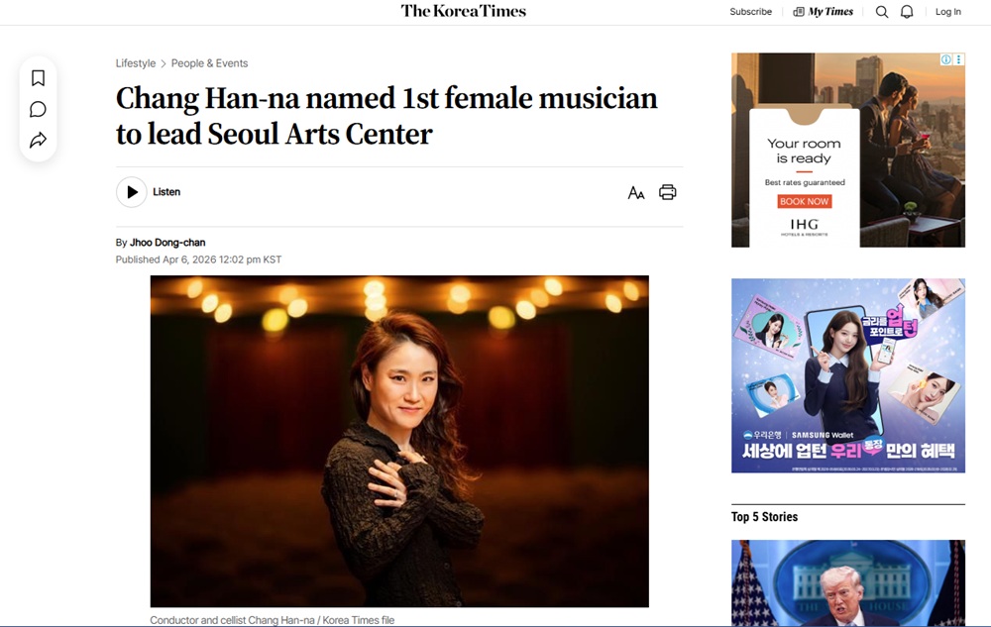Click The Korea Times logo
This screenshot has width=991, height=627.
tap(464, 12)
